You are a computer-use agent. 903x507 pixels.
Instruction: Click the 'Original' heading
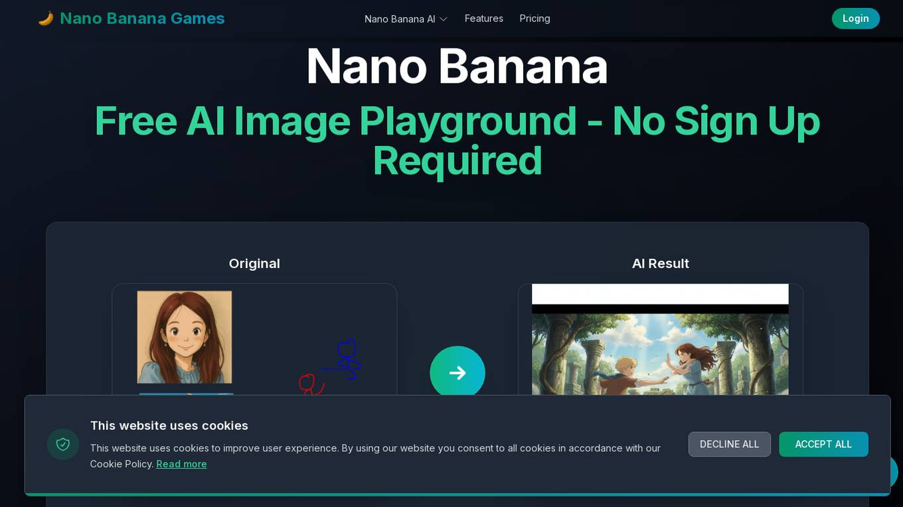(254, 263)
